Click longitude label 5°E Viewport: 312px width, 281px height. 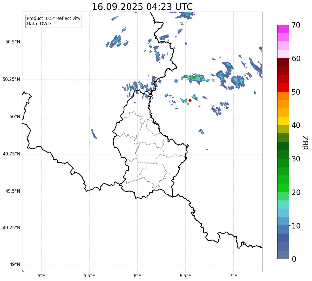[41, 276]
